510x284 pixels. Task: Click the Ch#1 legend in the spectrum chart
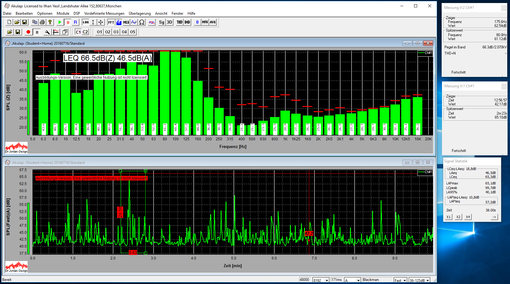point(425,53)
